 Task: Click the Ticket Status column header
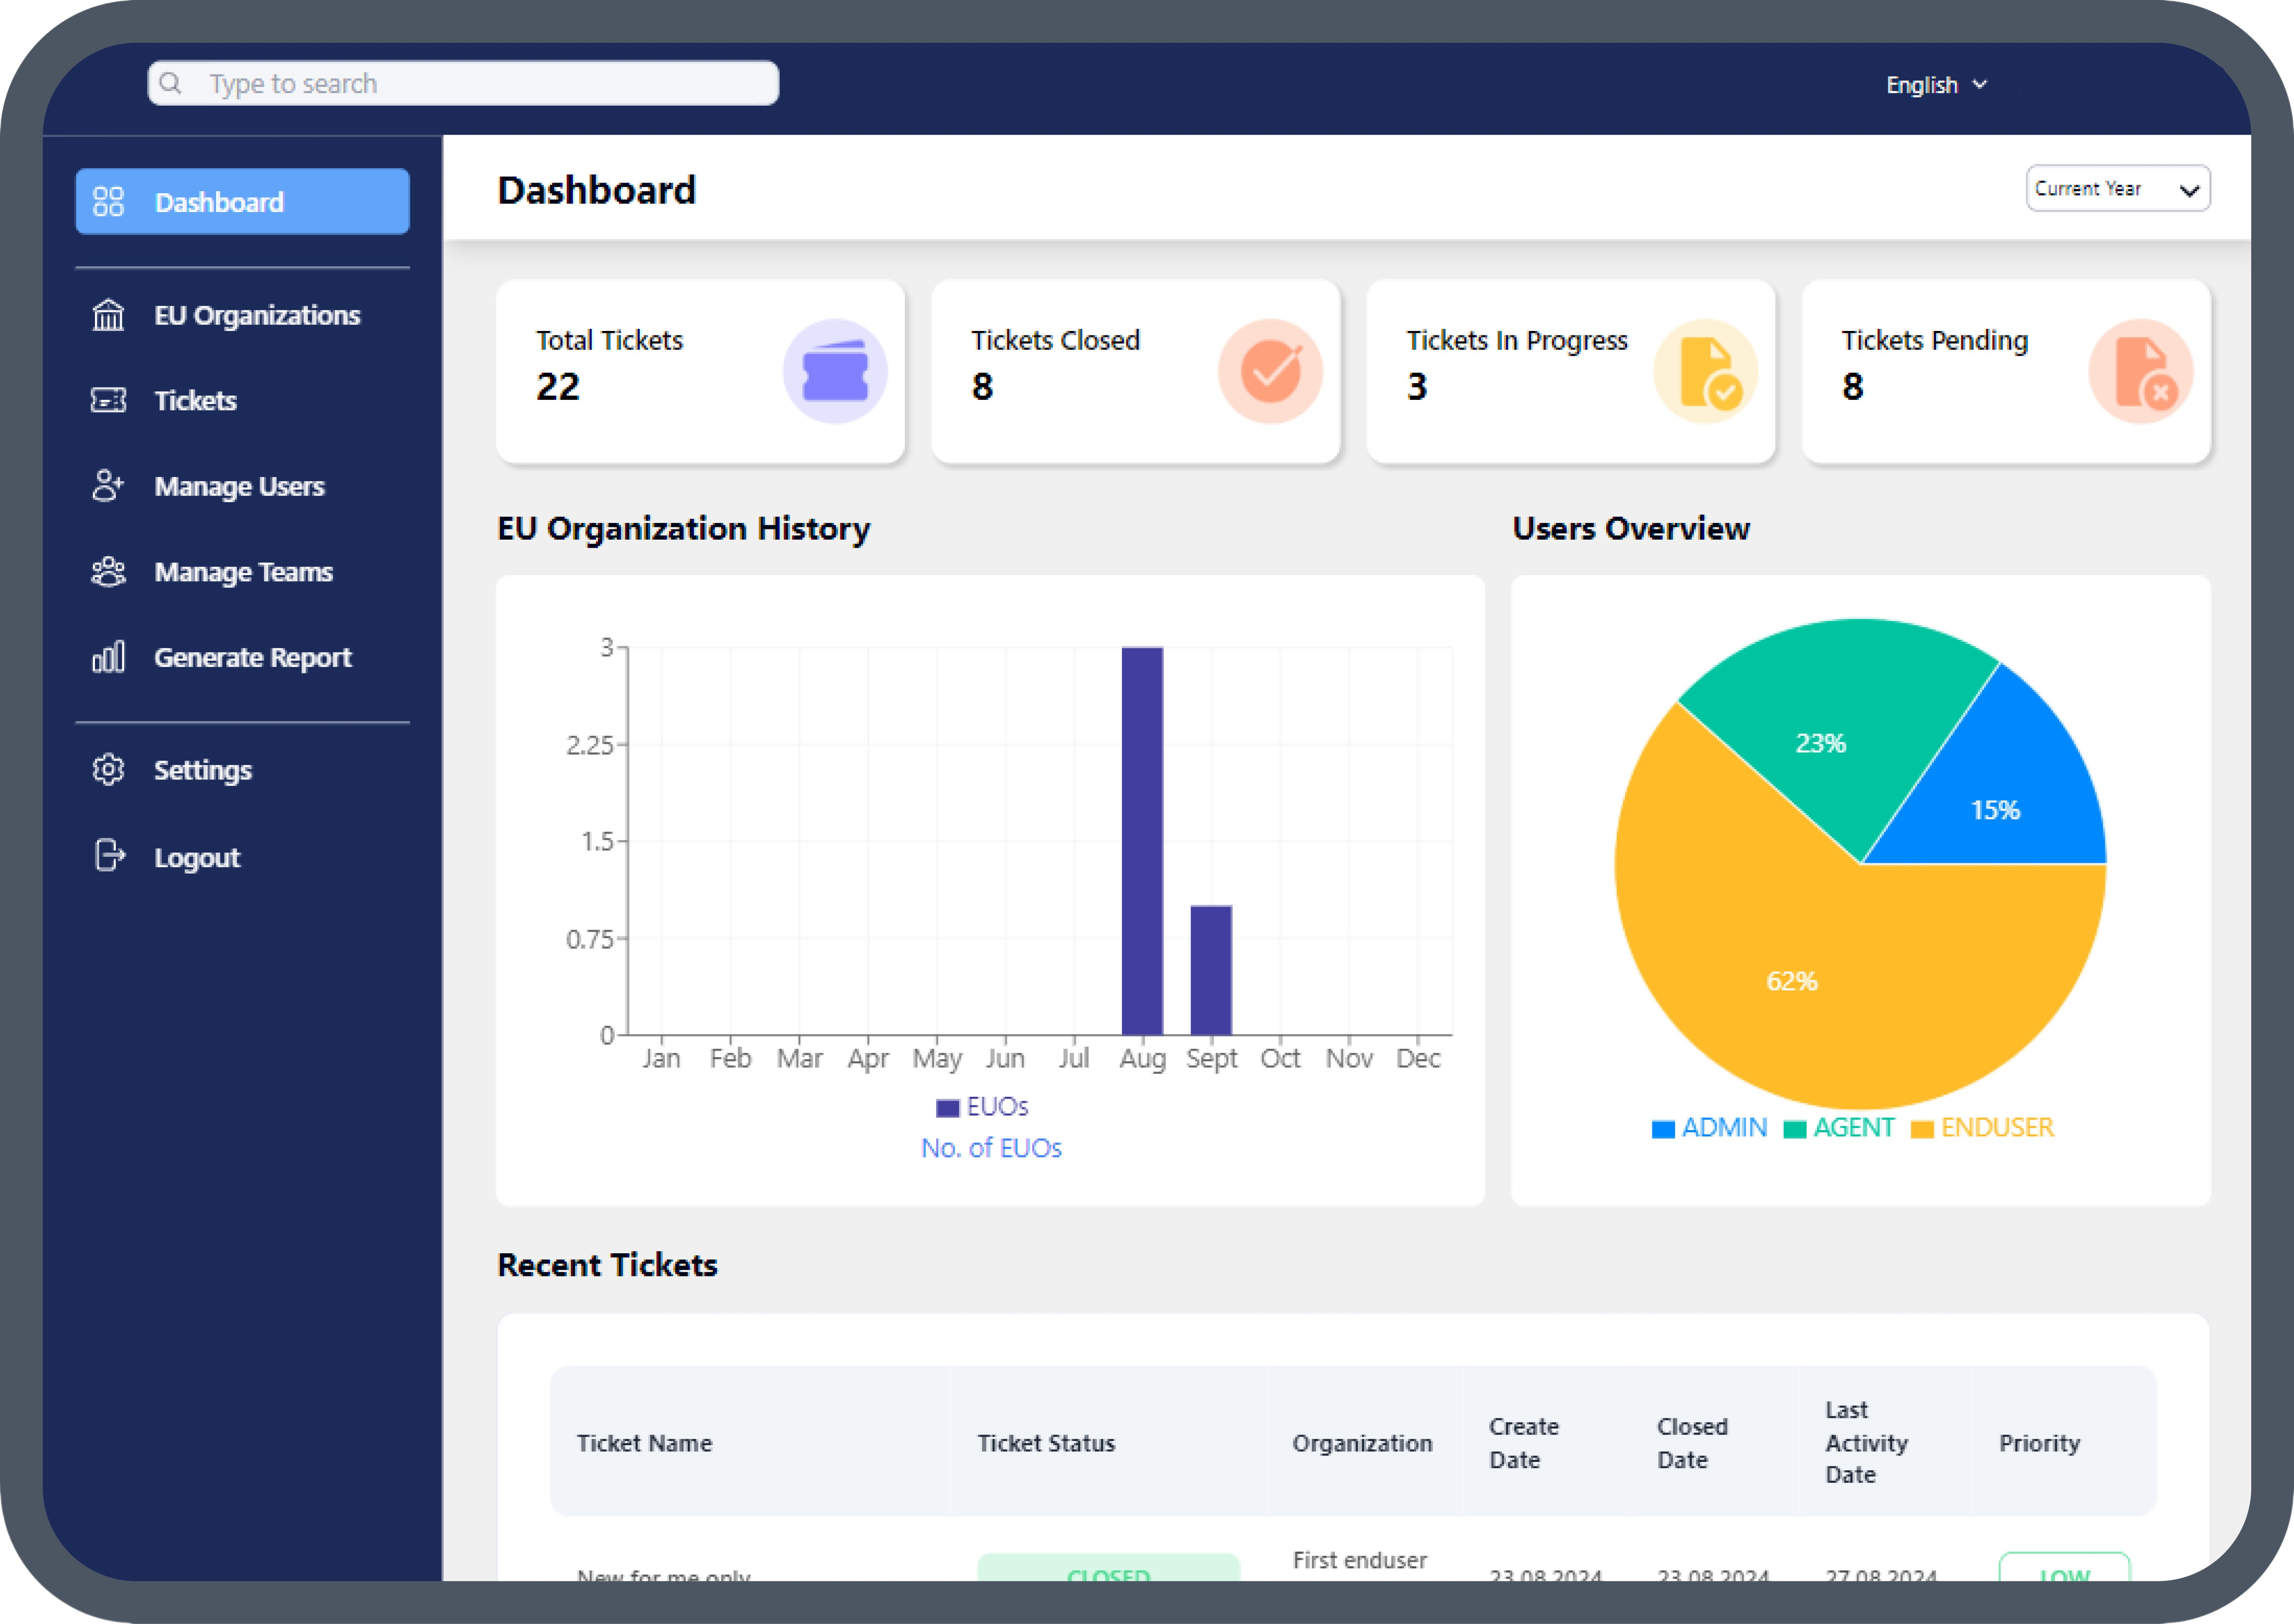tap(1046, 1443)
